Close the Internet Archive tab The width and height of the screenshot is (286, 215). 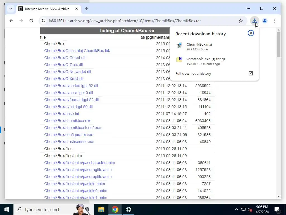(x=77, y=9)
